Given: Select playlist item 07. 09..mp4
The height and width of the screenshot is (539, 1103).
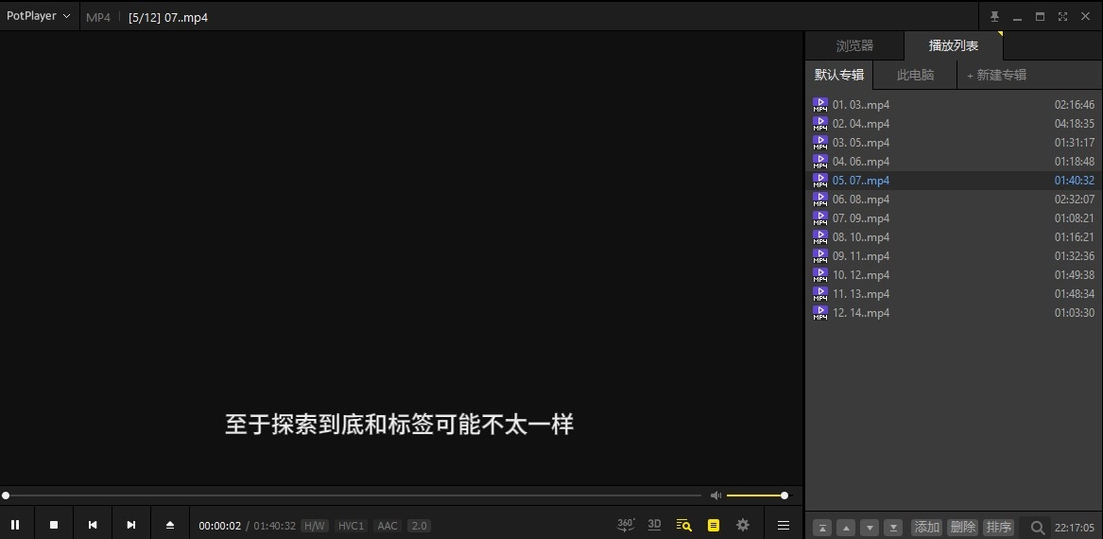Looking at the screenshot, I should pyautogui.click(x=953, y=218).
